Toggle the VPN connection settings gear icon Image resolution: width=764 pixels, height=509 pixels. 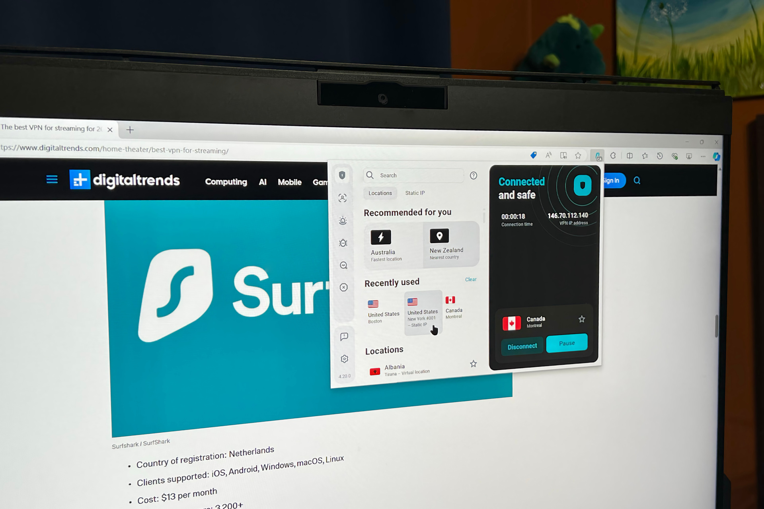pyautogui.click(x=343, y=359)
